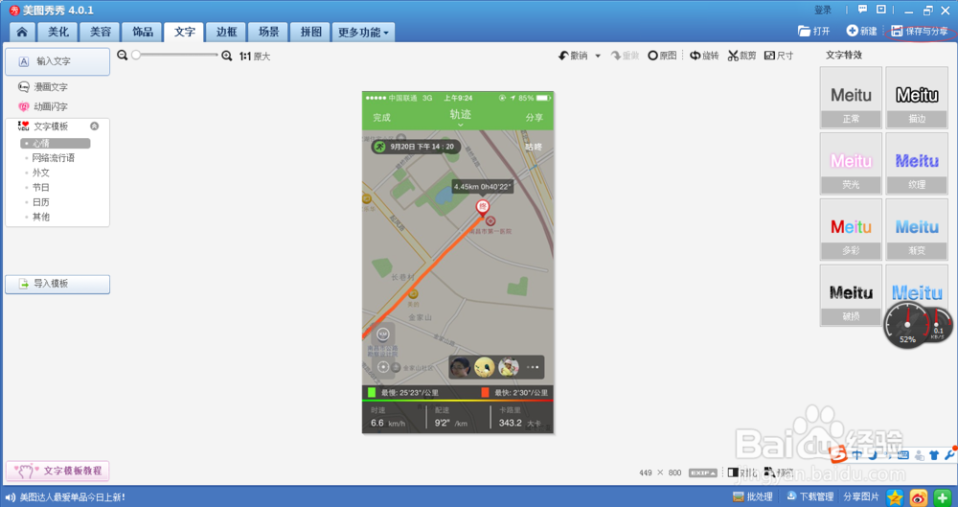The width and height of the screenshot is (958, 507).
Task: Expand the EXIF info button
Action: [703, 472]
